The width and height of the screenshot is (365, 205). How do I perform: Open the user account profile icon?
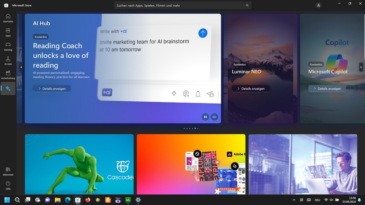(318, 5)
